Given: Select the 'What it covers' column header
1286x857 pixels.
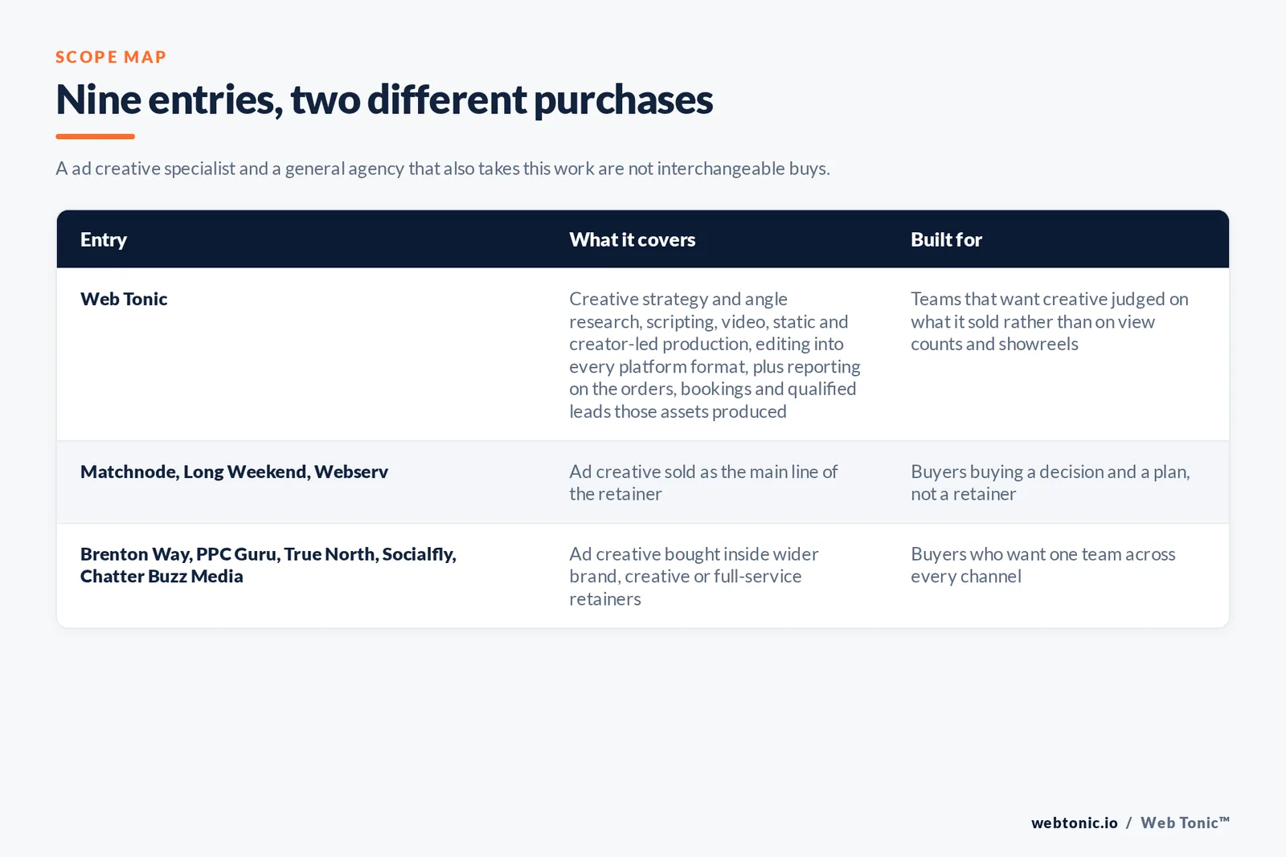Looking at the screenshot, I should (x=633, y=239).
